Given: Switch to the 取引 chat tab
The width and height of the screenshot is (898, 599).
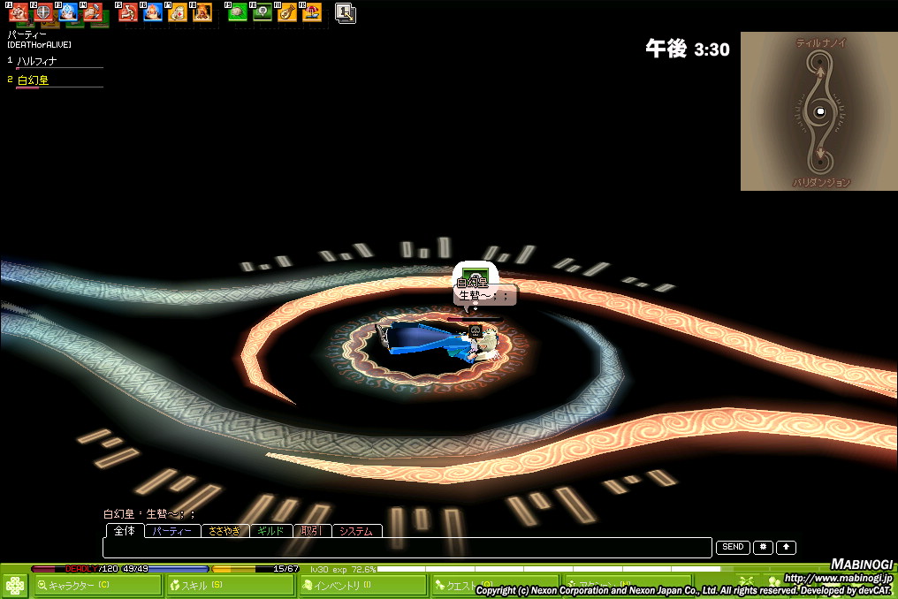Looking at the screenshot, I should [x=312, y=532].
